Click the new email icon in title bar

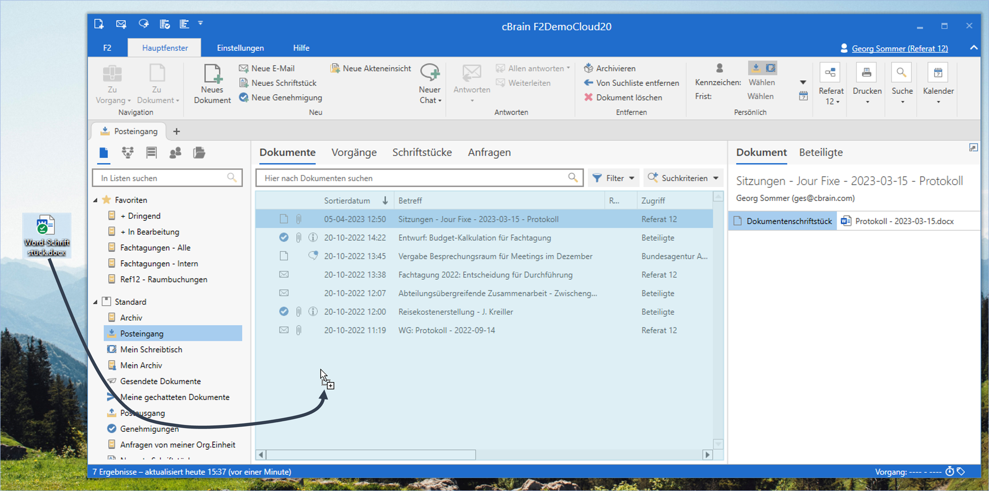[x=121, y=24]
